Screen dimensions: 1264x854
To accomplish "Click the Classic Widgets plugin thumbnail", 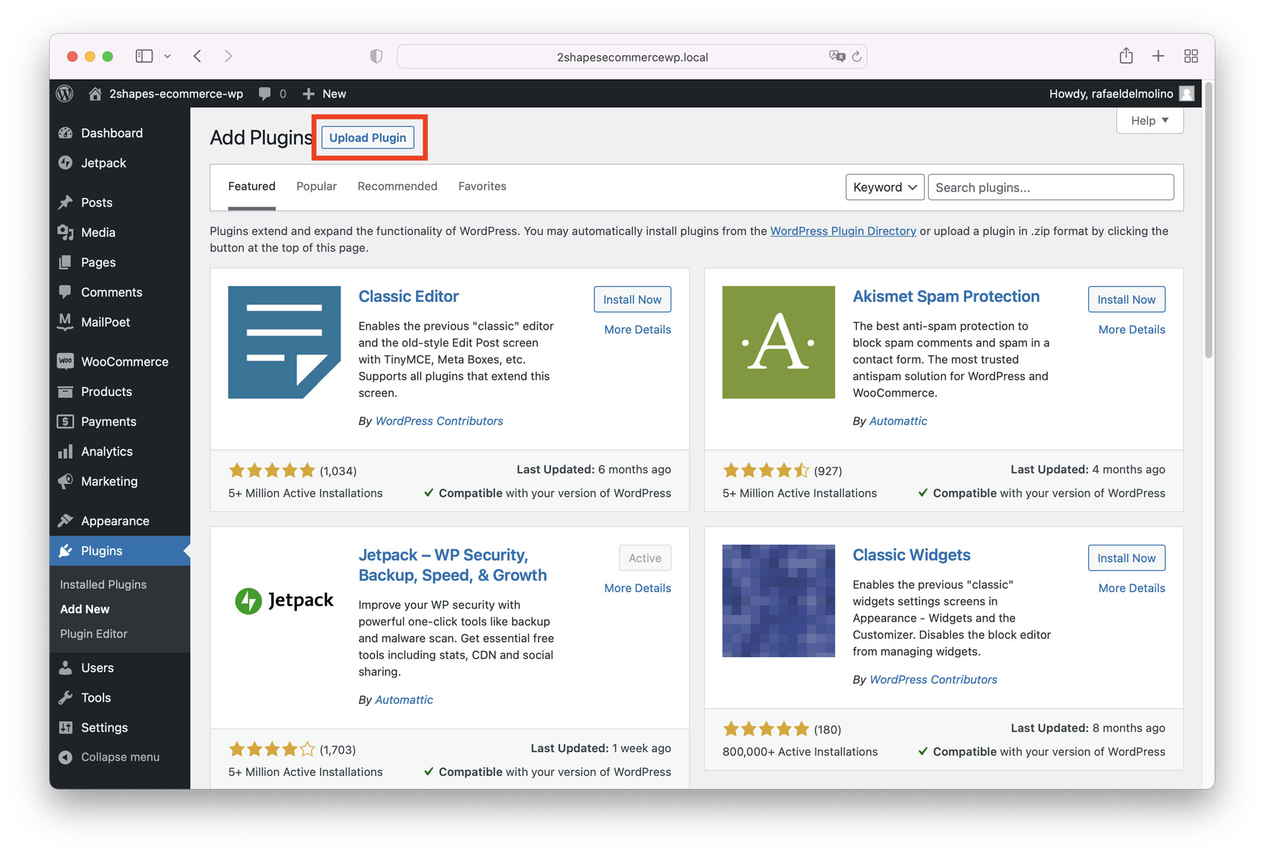I will click(x=778, y=601).
